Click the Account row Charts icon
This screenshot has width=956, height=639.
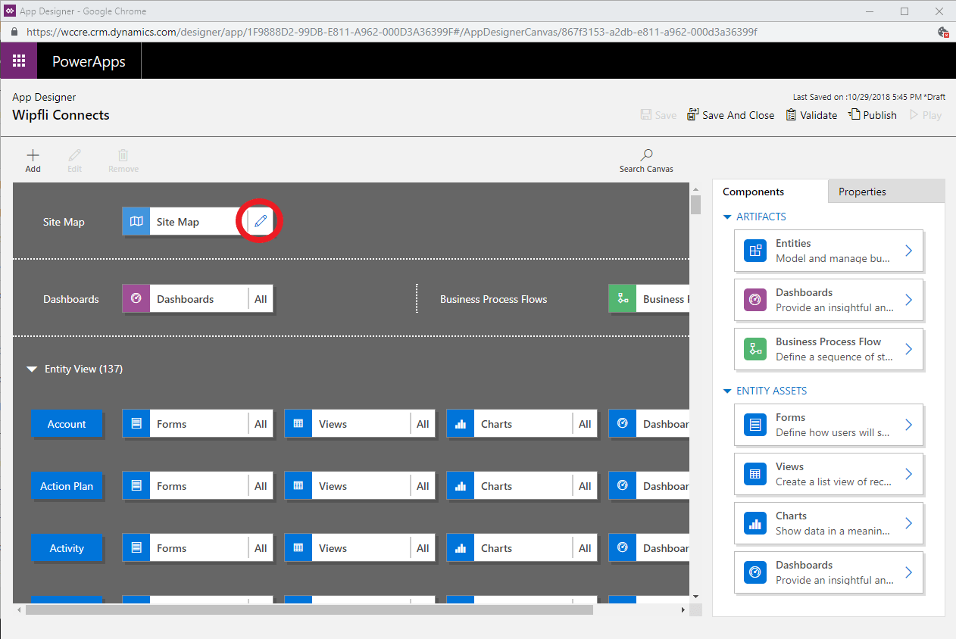(x=460, y=424)
